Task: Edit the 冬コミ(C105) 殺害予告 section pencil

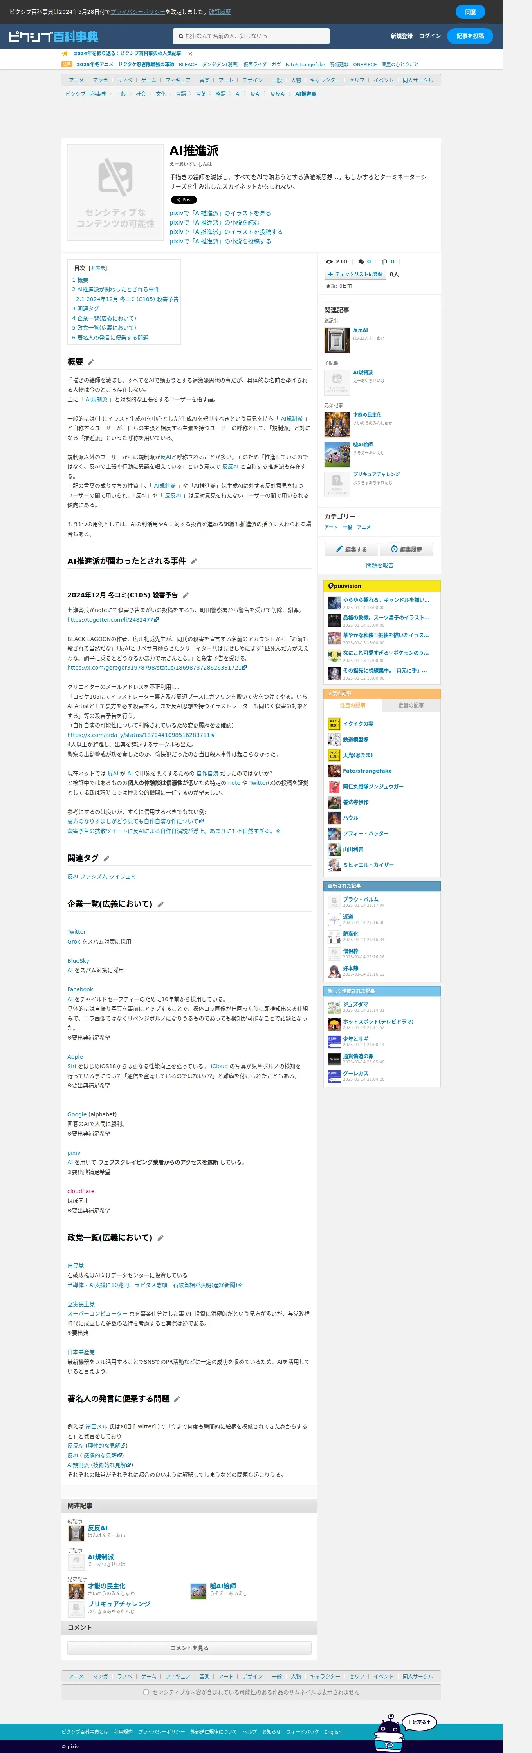Action: [x=186, y=595]
